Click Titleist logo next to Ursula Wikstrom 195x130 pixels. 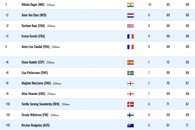point(54,115)
